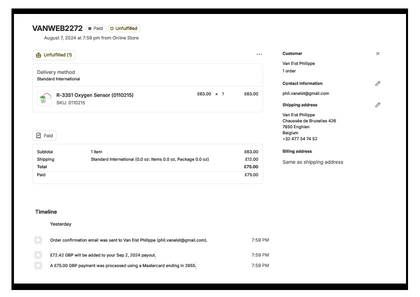Viewport: 420px width, 297px height.
Task: Click the Paid status badge beside order number
Action: [x=95, y=28]
